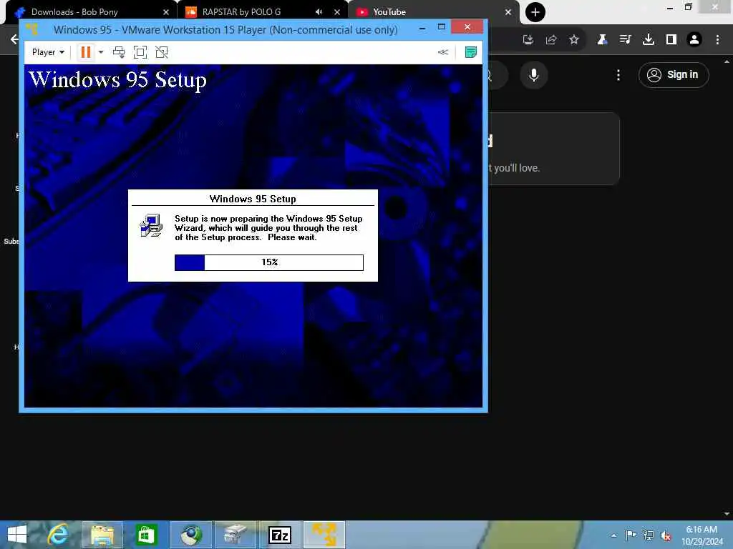The height and width of the screenshot is (549, 733).
Task: Open YouTube settings three-dot menu
Action: [618, 75]
